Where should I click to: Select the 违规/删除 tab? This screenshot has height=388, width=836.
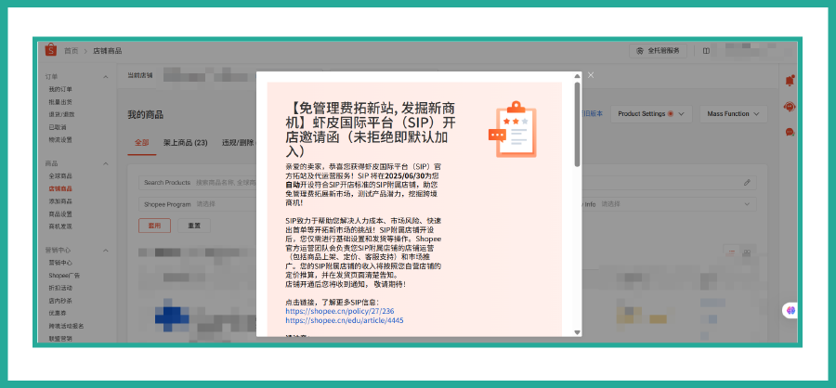[239, 143]
